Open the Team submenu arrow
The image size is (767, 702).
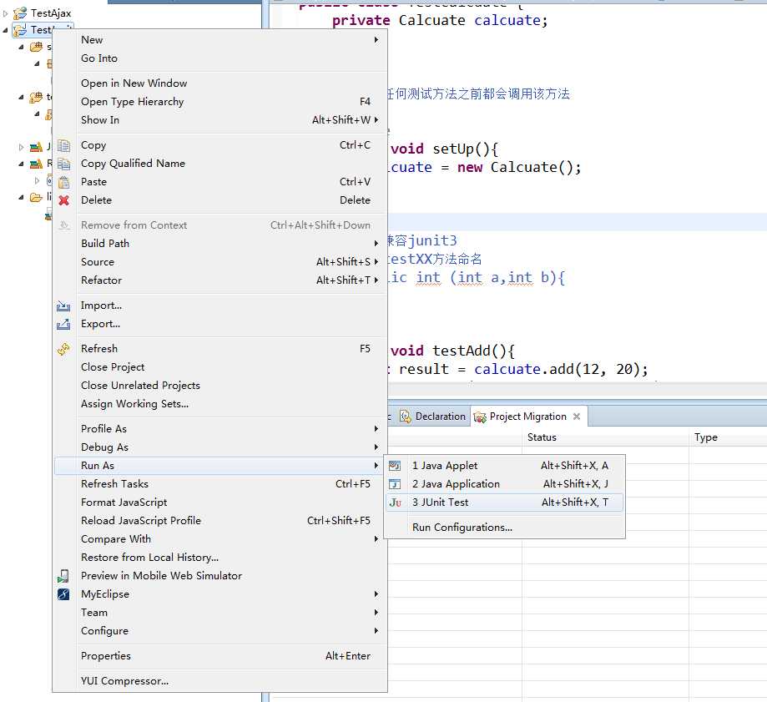click(x=376, y=613)
